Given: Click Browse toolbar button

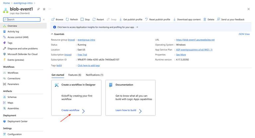Looking at the screenshot, I should (57, 20).
